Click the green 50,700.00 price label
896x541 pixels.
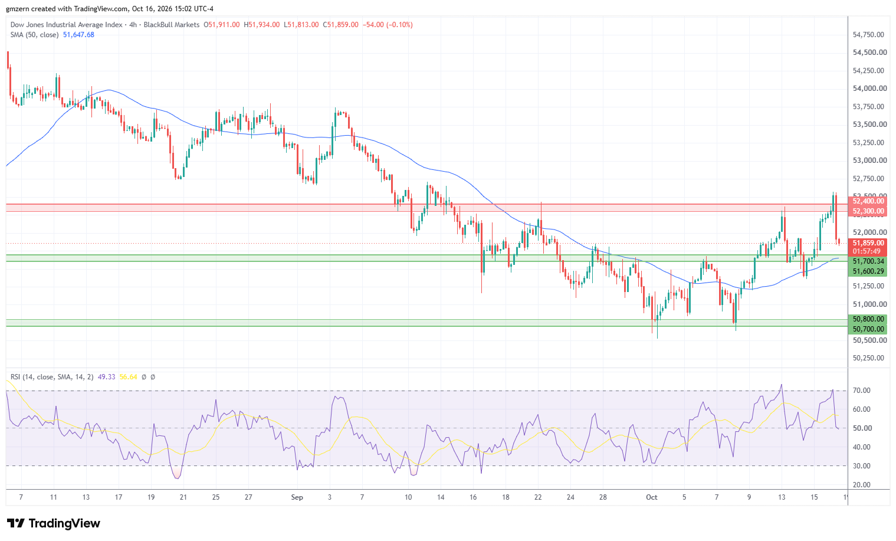pyautogui.click(x=868, y=329)
